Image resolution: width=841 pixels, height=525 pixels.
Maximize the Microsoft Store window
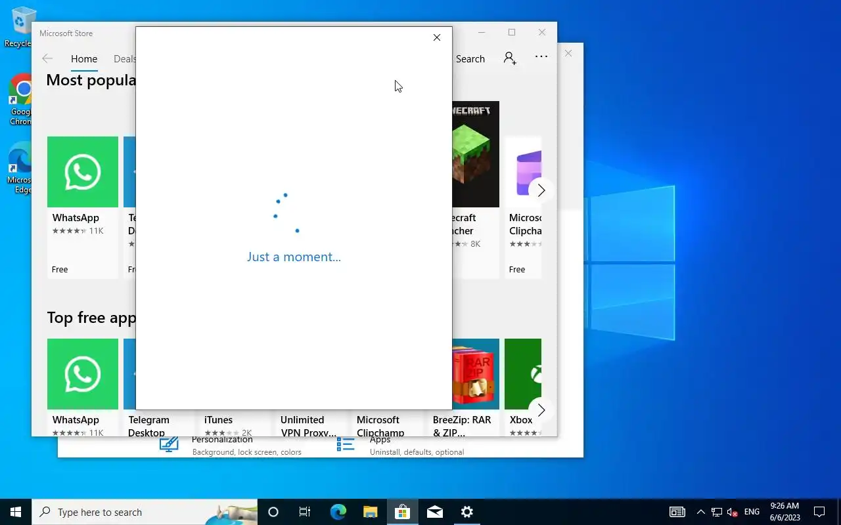512,32
